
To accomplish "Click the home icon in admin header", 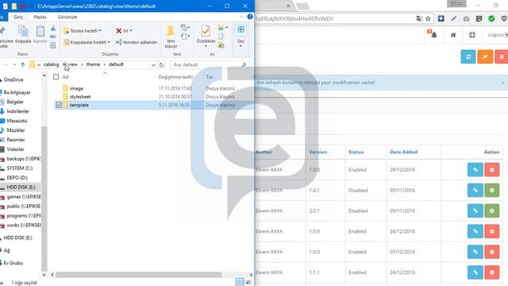I will pos(453,35).
